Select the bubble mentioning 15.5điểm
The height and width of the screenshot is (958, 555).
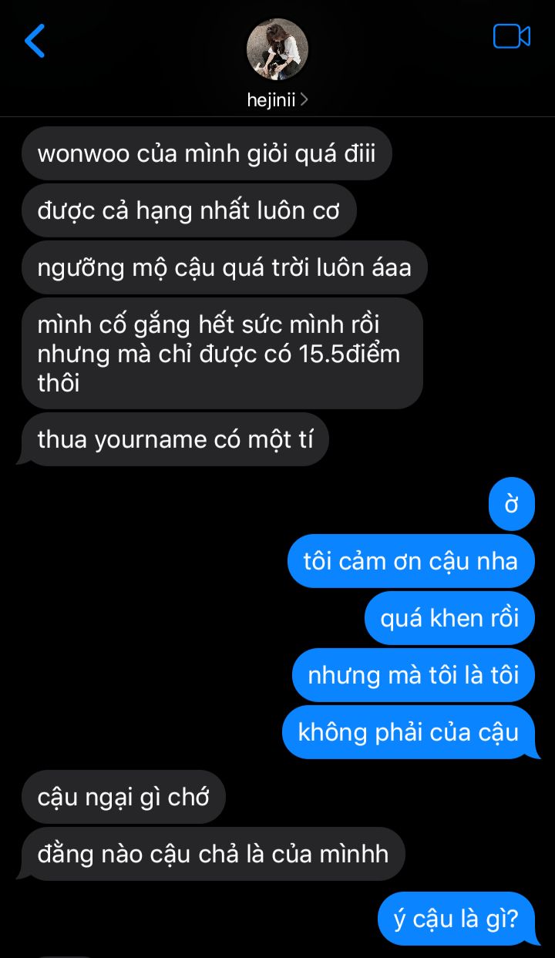pos(222,353)
